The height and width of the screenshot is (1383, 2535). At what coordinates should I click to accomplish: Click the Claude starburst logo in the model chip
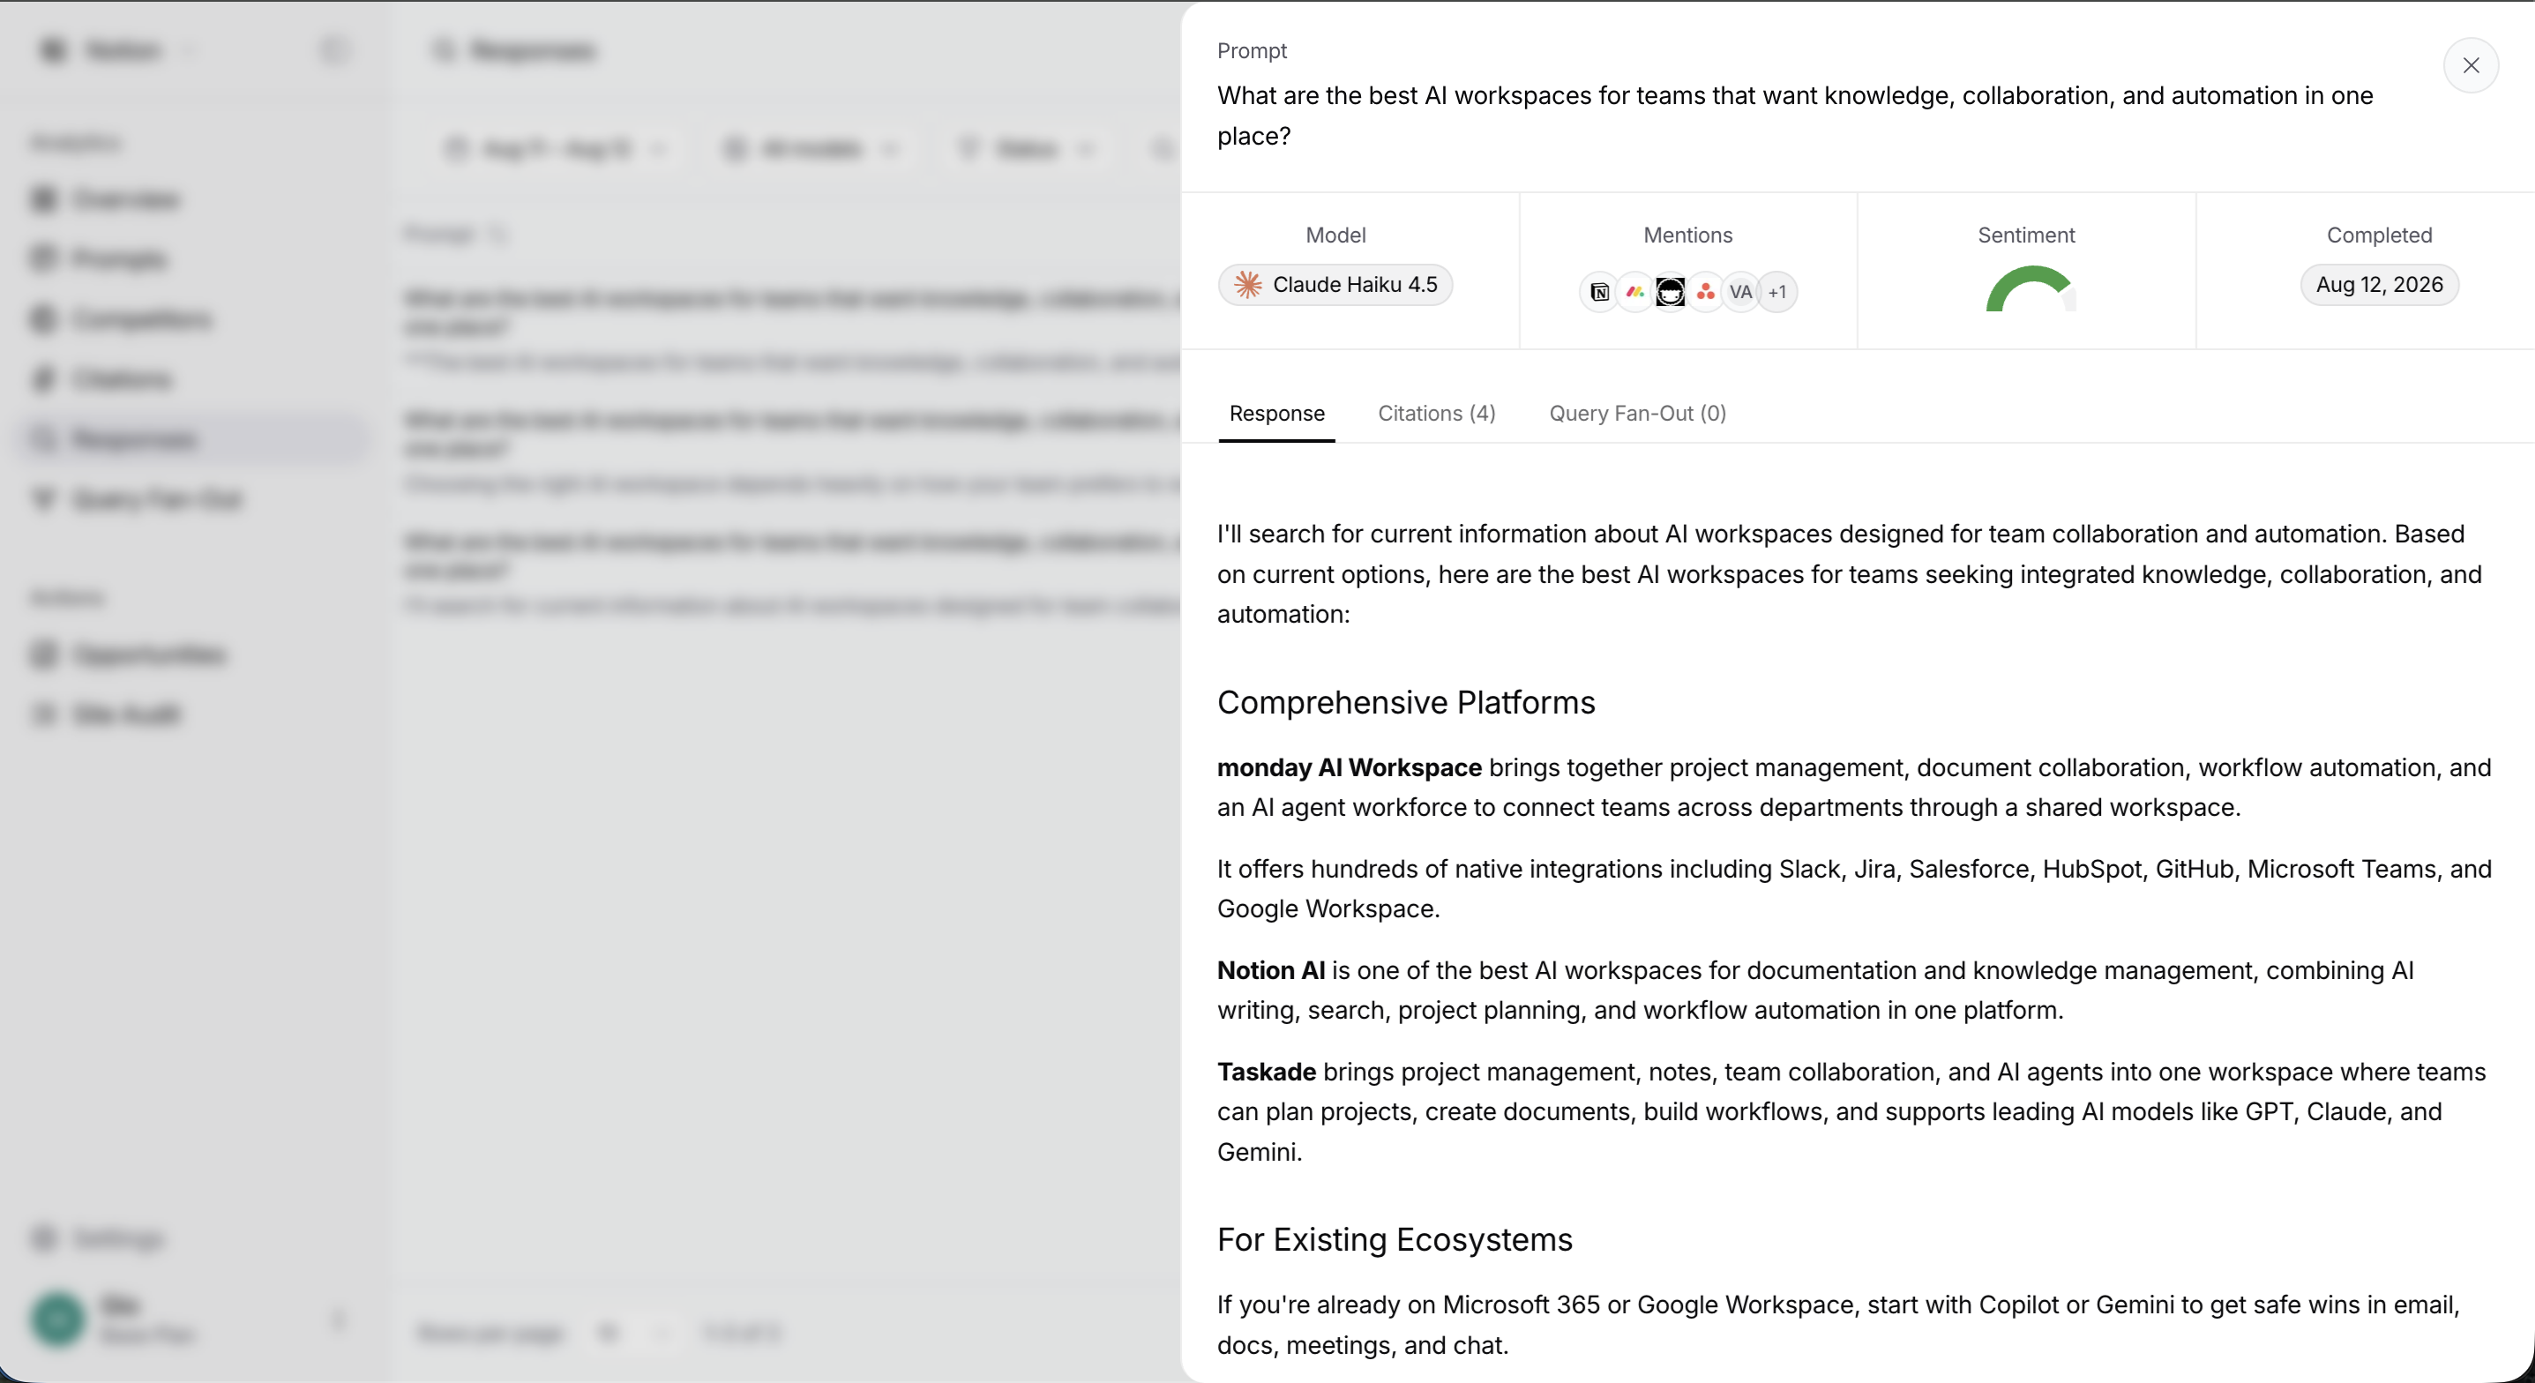(x=1248, y=285)
